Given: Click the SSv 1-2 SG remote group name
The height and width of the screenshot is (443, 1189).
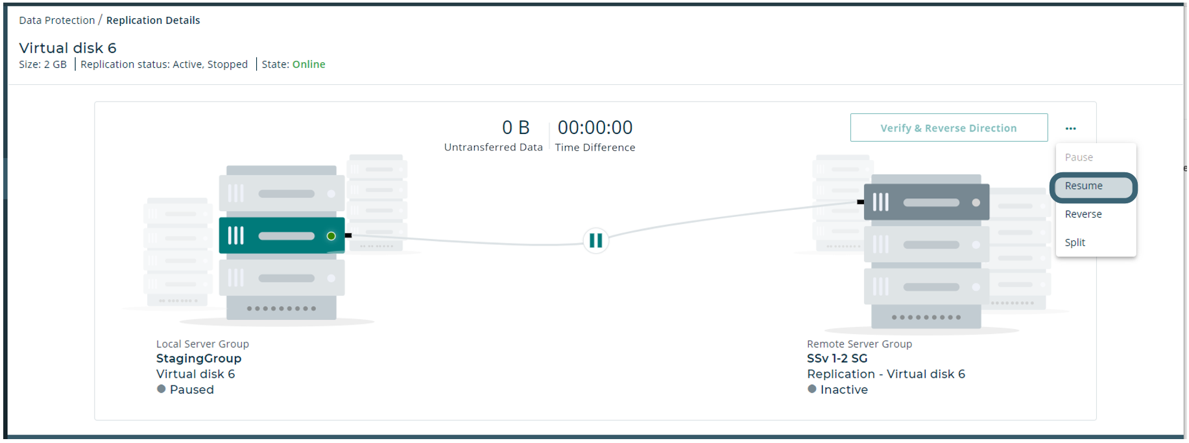Looking at the screenshot, I should (x=837, y=359).
